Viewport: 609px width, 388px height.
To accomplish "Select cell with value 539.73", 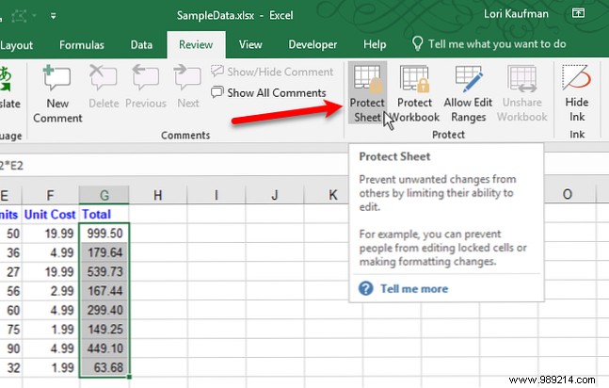I will point(104,272).
